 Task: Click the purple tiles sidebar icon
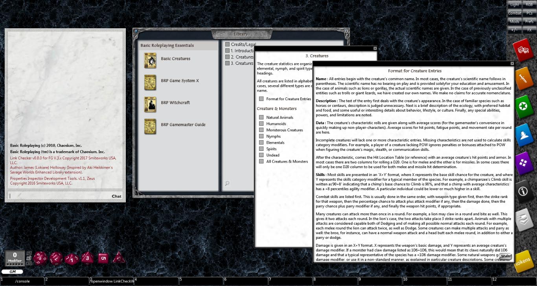tap(524, 163)
